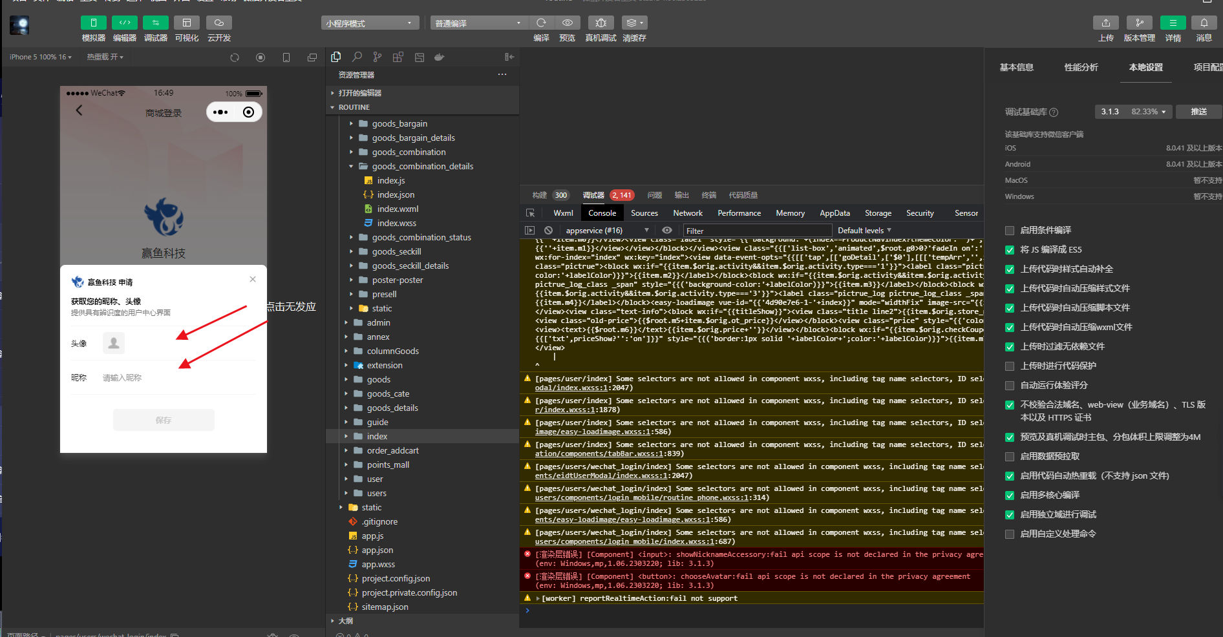This screenshot has width=1223, height=637.
Task: Toggle the editor (编辑器) panel button
Action: (125, 23)
